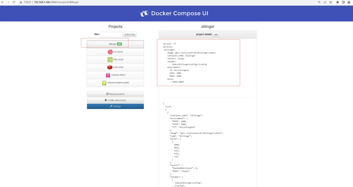Click the "3.0" line in the JSON output
The height and width of the screenshot is (187, 353).
coord(168,107)
